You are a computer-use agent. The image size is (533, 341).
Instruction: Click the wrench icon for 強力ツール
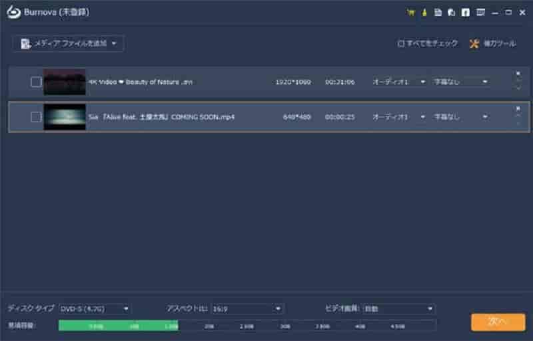(x=474, y=44)
